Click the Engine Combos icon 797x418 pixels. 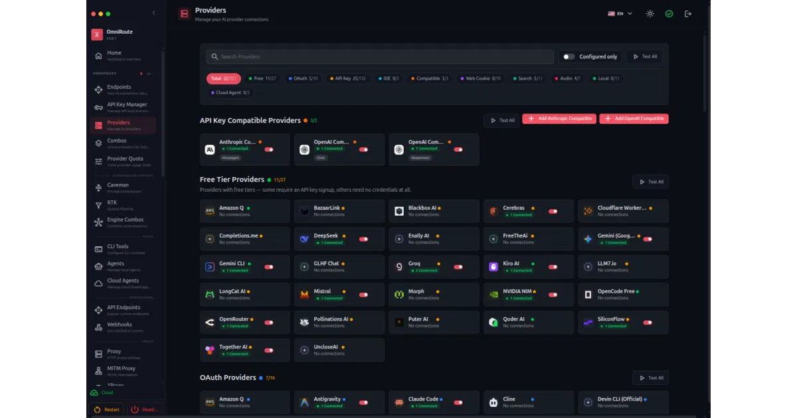pyautogui.click(x=98, y=222)
